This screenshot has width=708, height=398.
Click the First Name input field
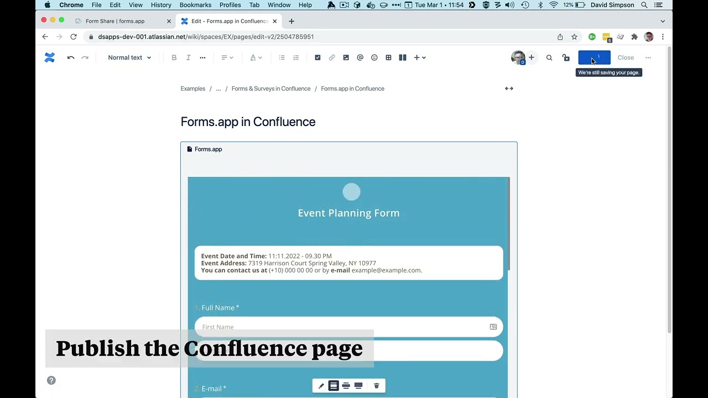tap(349, 327)
